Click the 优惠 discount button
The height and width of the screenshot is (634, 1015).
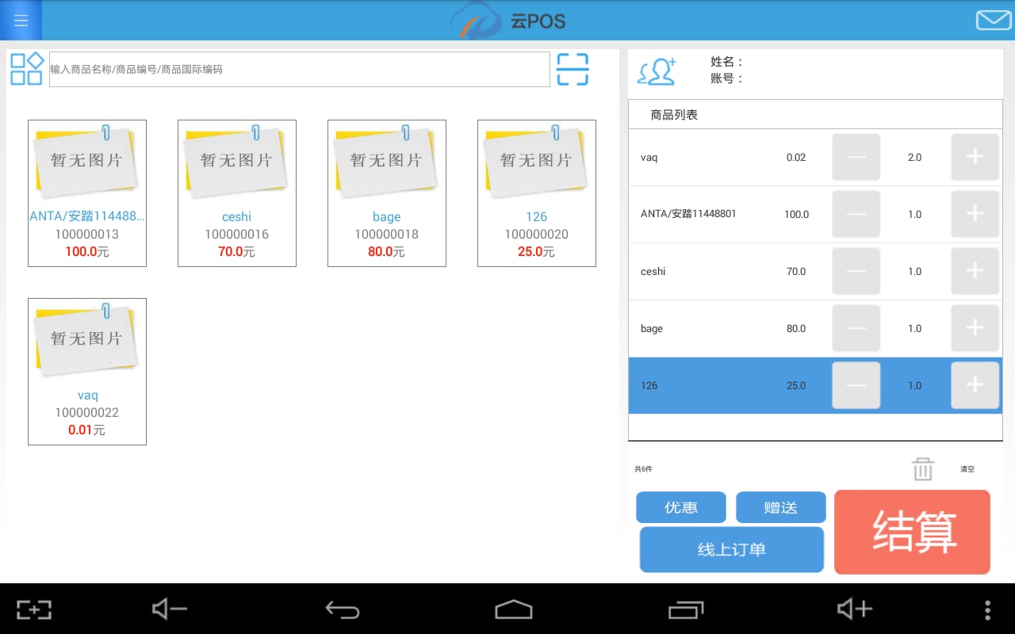(681, 507)
